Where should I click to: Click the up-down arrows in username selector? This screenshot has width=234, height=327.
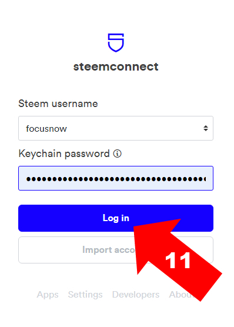tap(206, 128)
